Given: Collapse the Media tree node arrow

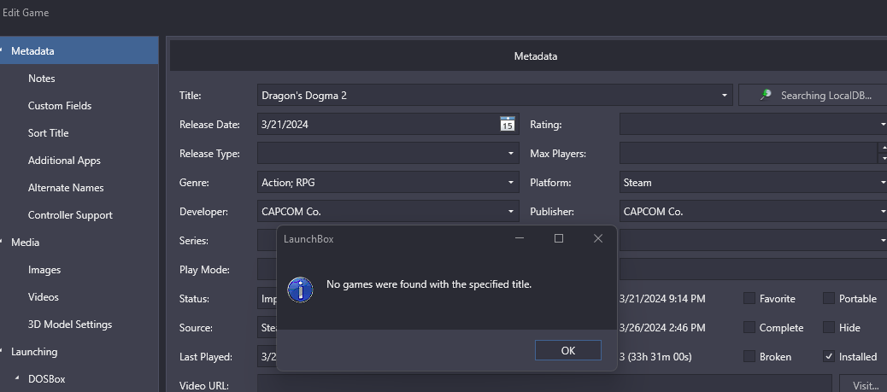Looking at the screenshot, I should click(2, 242).
